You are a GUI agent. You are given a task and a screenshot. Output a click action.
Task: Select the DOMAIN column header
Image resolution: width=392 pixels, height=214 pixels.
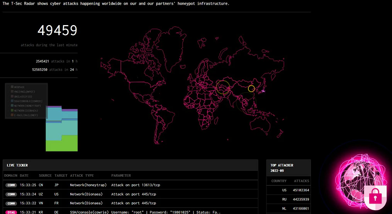[x=11, y=175]
